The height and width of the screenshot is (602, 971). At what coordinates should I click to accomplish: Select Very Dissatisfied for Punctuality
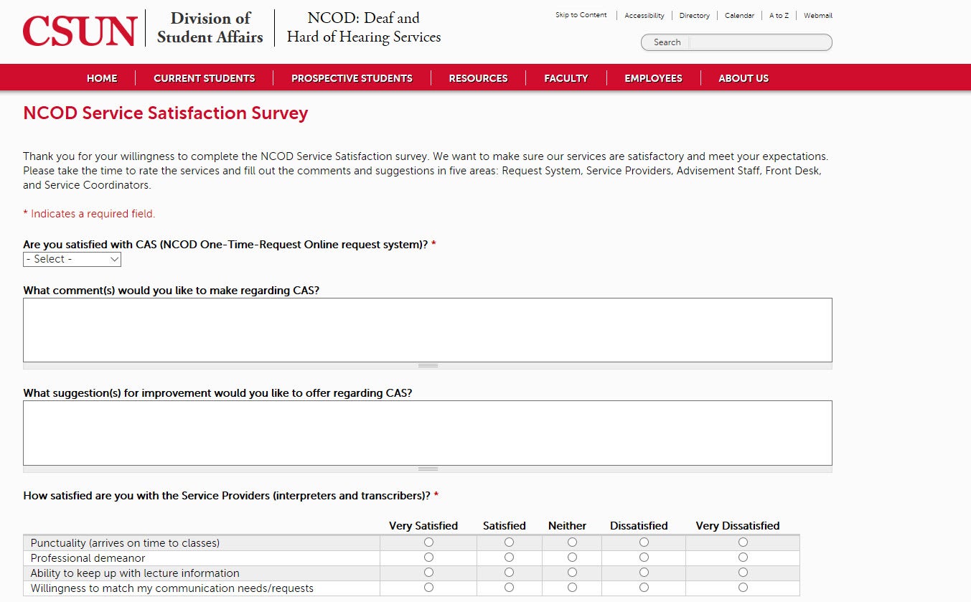click(x=743, y=542)
